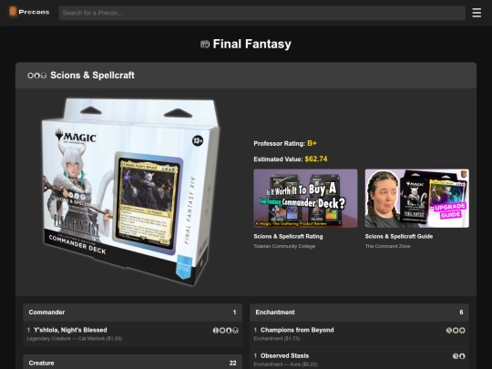Click the Creature count 22
The image size is (492, 369).
(x=233, y=363)
